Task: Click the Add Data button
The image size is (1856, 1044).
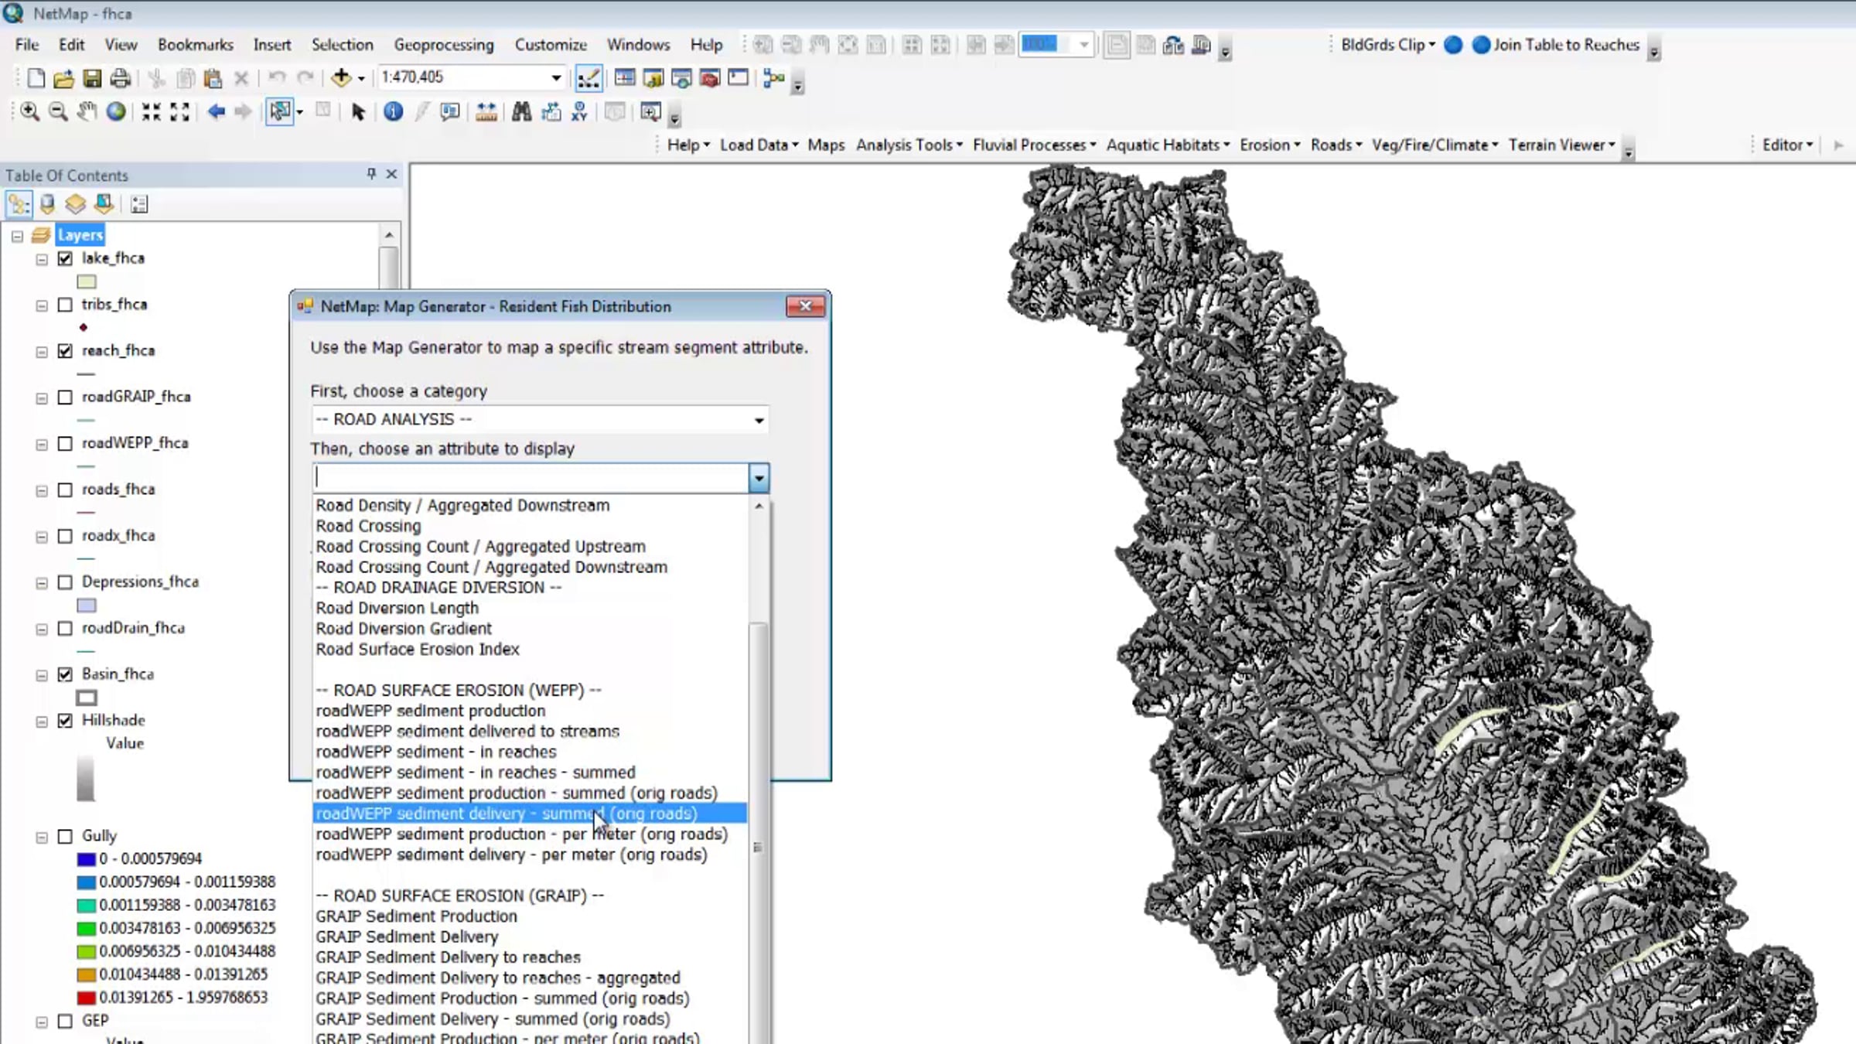Action: pyautogui.click(x=340, y=77)
